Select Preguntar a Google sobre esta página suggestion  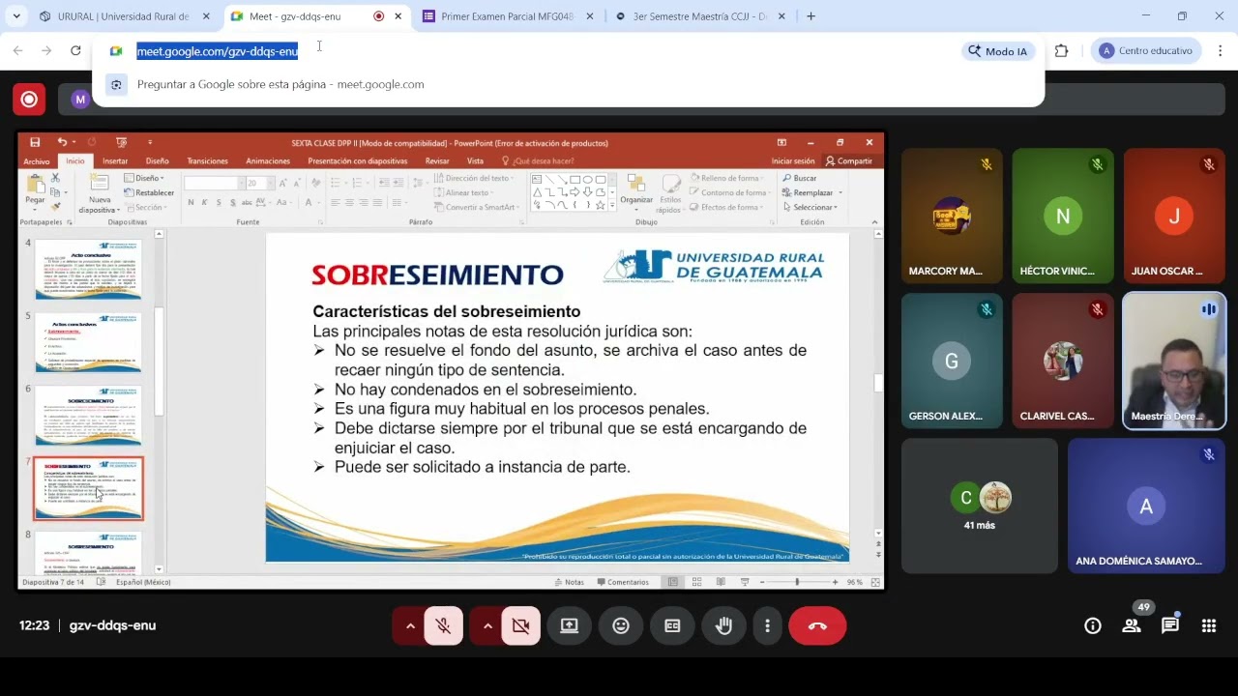point(569,84)
